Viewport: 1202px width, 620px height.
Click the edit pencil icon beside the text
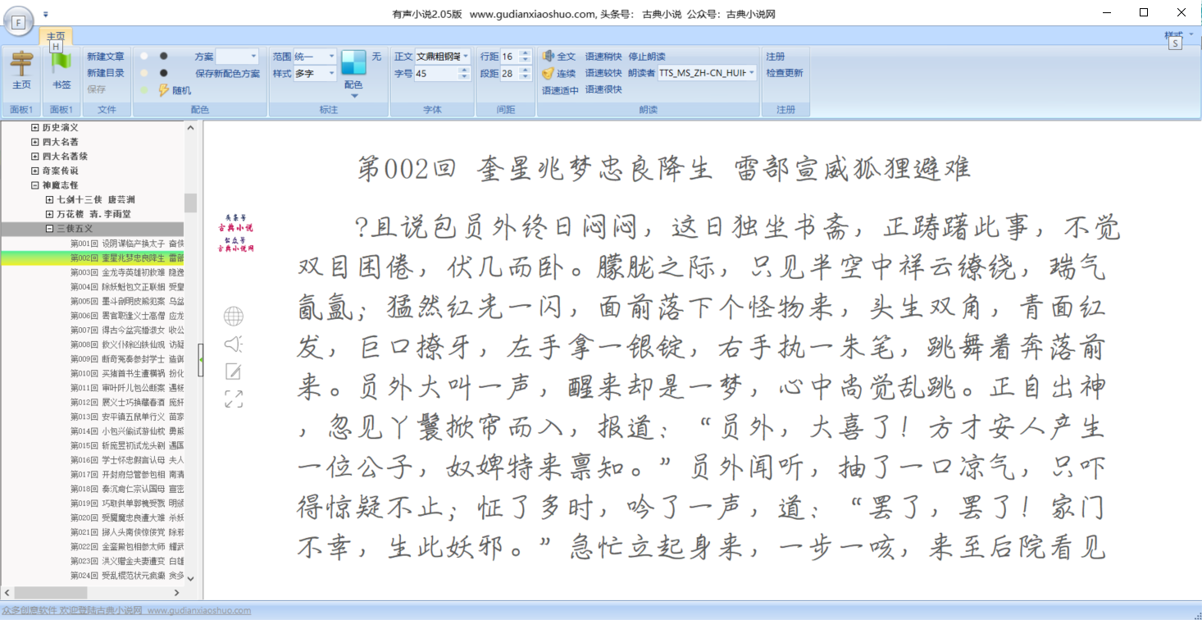pos(234,372)
